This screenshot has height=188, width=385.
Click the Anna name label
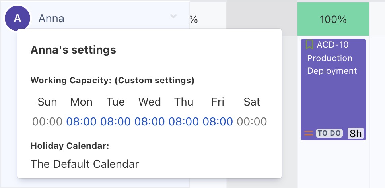tap(51, 19)
